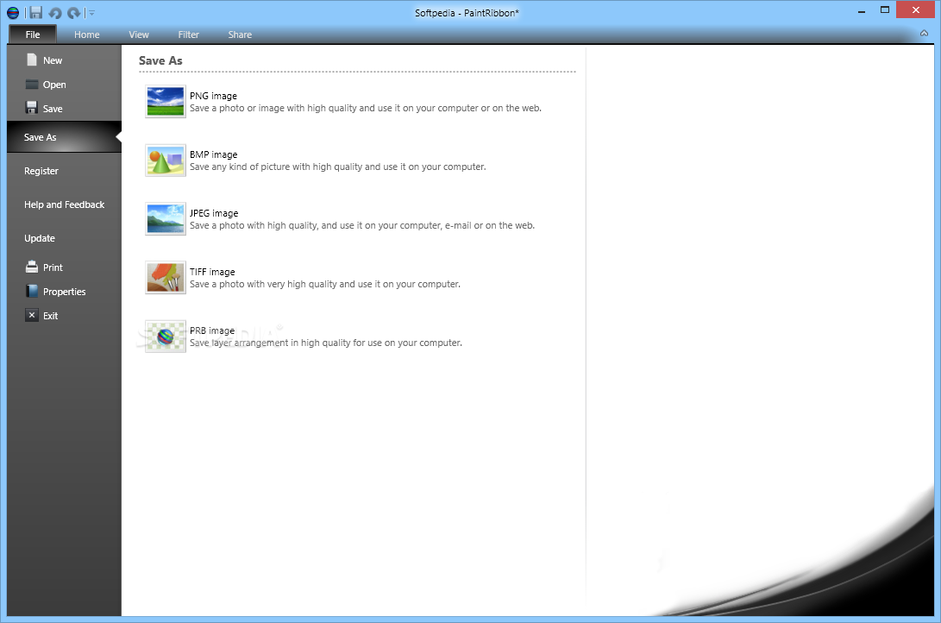Select the Save As menu entry
Screen dimensions: 941x623
tap(64, 137)
